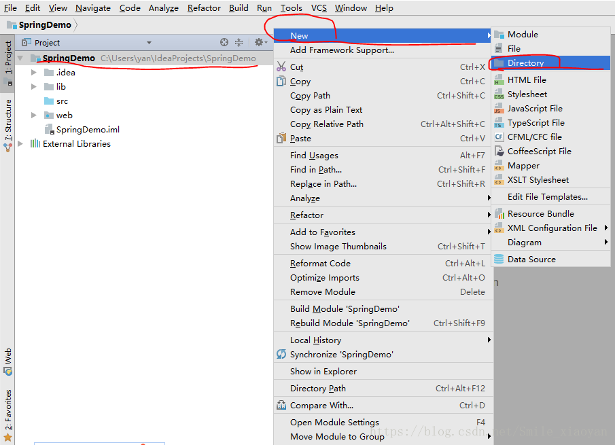Open the Refactor submenu in context menu
Screen dimensions: 615x445
coord(383,215)
